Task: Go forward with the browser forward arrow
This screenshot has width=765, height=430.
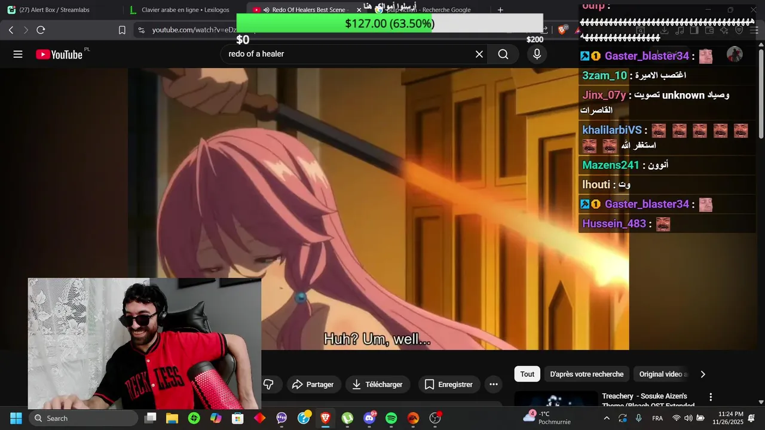Action: click(x=26, y=30)
